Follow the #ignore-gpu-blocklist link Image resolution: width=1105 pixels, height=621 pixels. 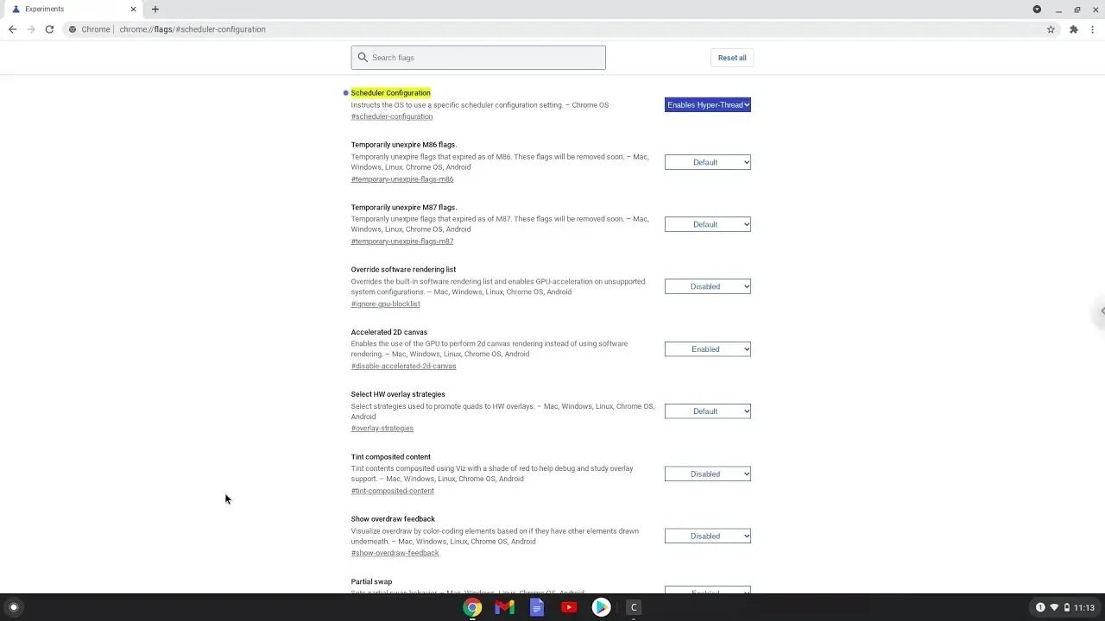(x=386, y=304)
